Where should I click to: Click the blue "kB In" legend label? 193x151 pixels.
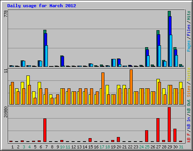pos(188,123)
